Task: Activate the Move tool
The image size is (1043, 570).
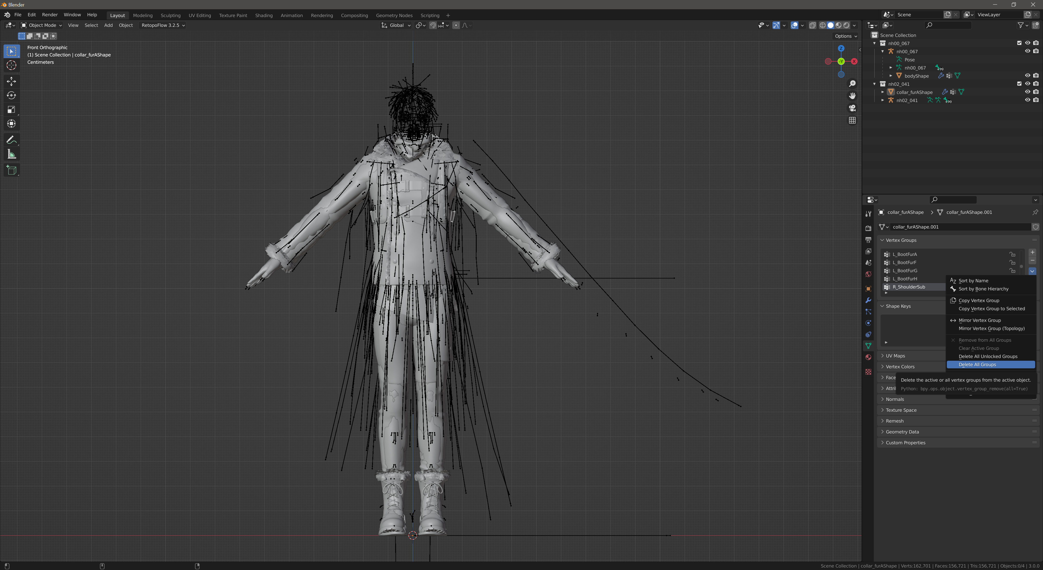Action: tap(11, 81)
